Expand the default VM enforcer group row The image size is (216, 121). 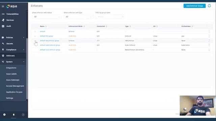tap(35, 41)
